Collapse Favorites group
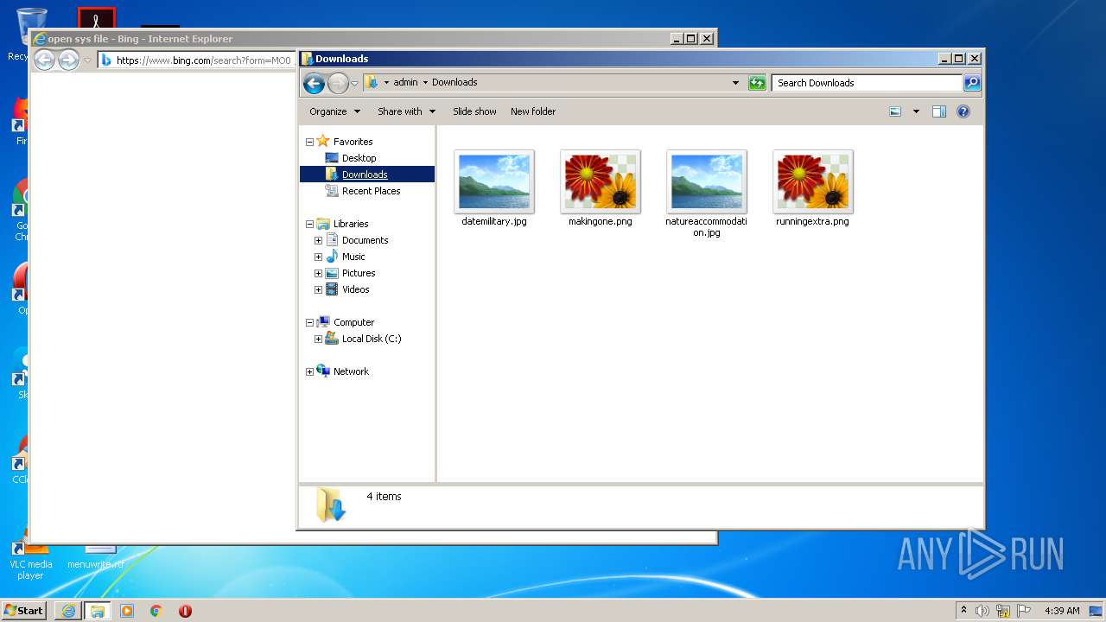This screenshot has height=622, width=1106. (x=309, y=142)
